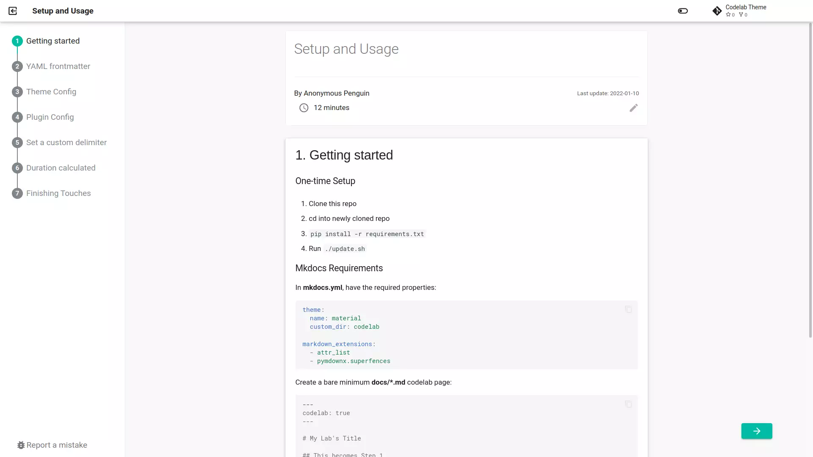Click the forward arrow navigation button
The height and width of the screenshot is (457, 813).
757,431
